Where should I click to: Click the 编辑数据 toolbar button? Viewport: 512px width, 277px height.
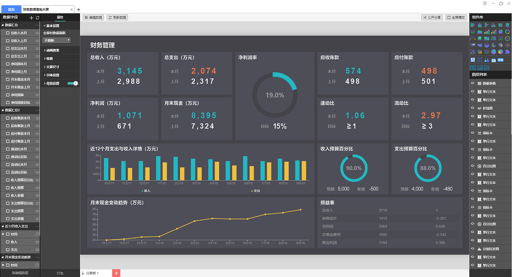[93, 18]
